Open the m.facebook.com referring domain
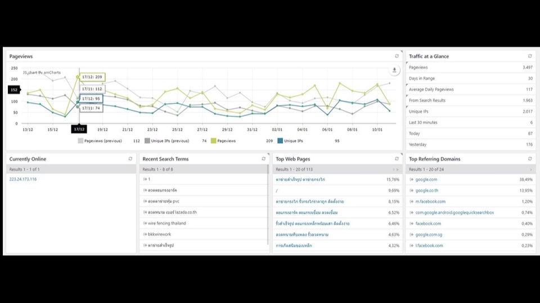Screen dimensions: 540x303 (430, 201)
